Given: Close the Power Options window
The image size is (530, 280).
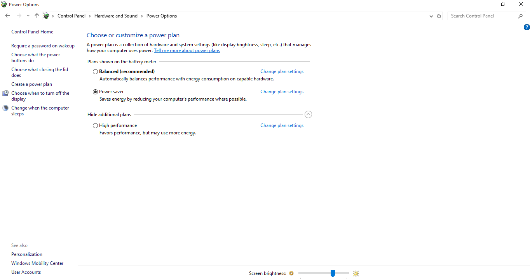Looking at the screenshot, I should tap(521, 4).
